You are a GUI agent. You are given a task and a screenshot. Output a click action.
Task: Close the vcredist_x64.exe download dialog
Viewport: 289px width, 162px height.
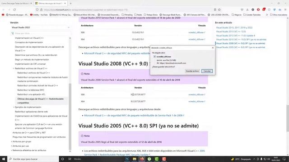[x=213, y=48]
